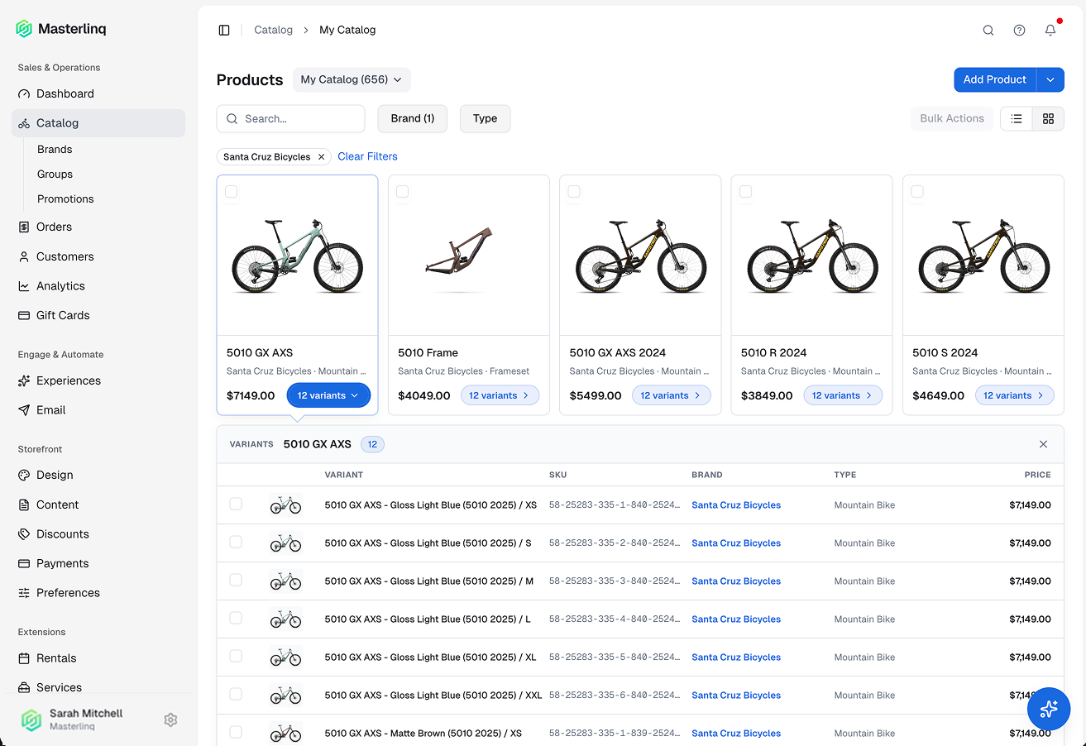Click the Preferences sliders icon

[24, 593]
